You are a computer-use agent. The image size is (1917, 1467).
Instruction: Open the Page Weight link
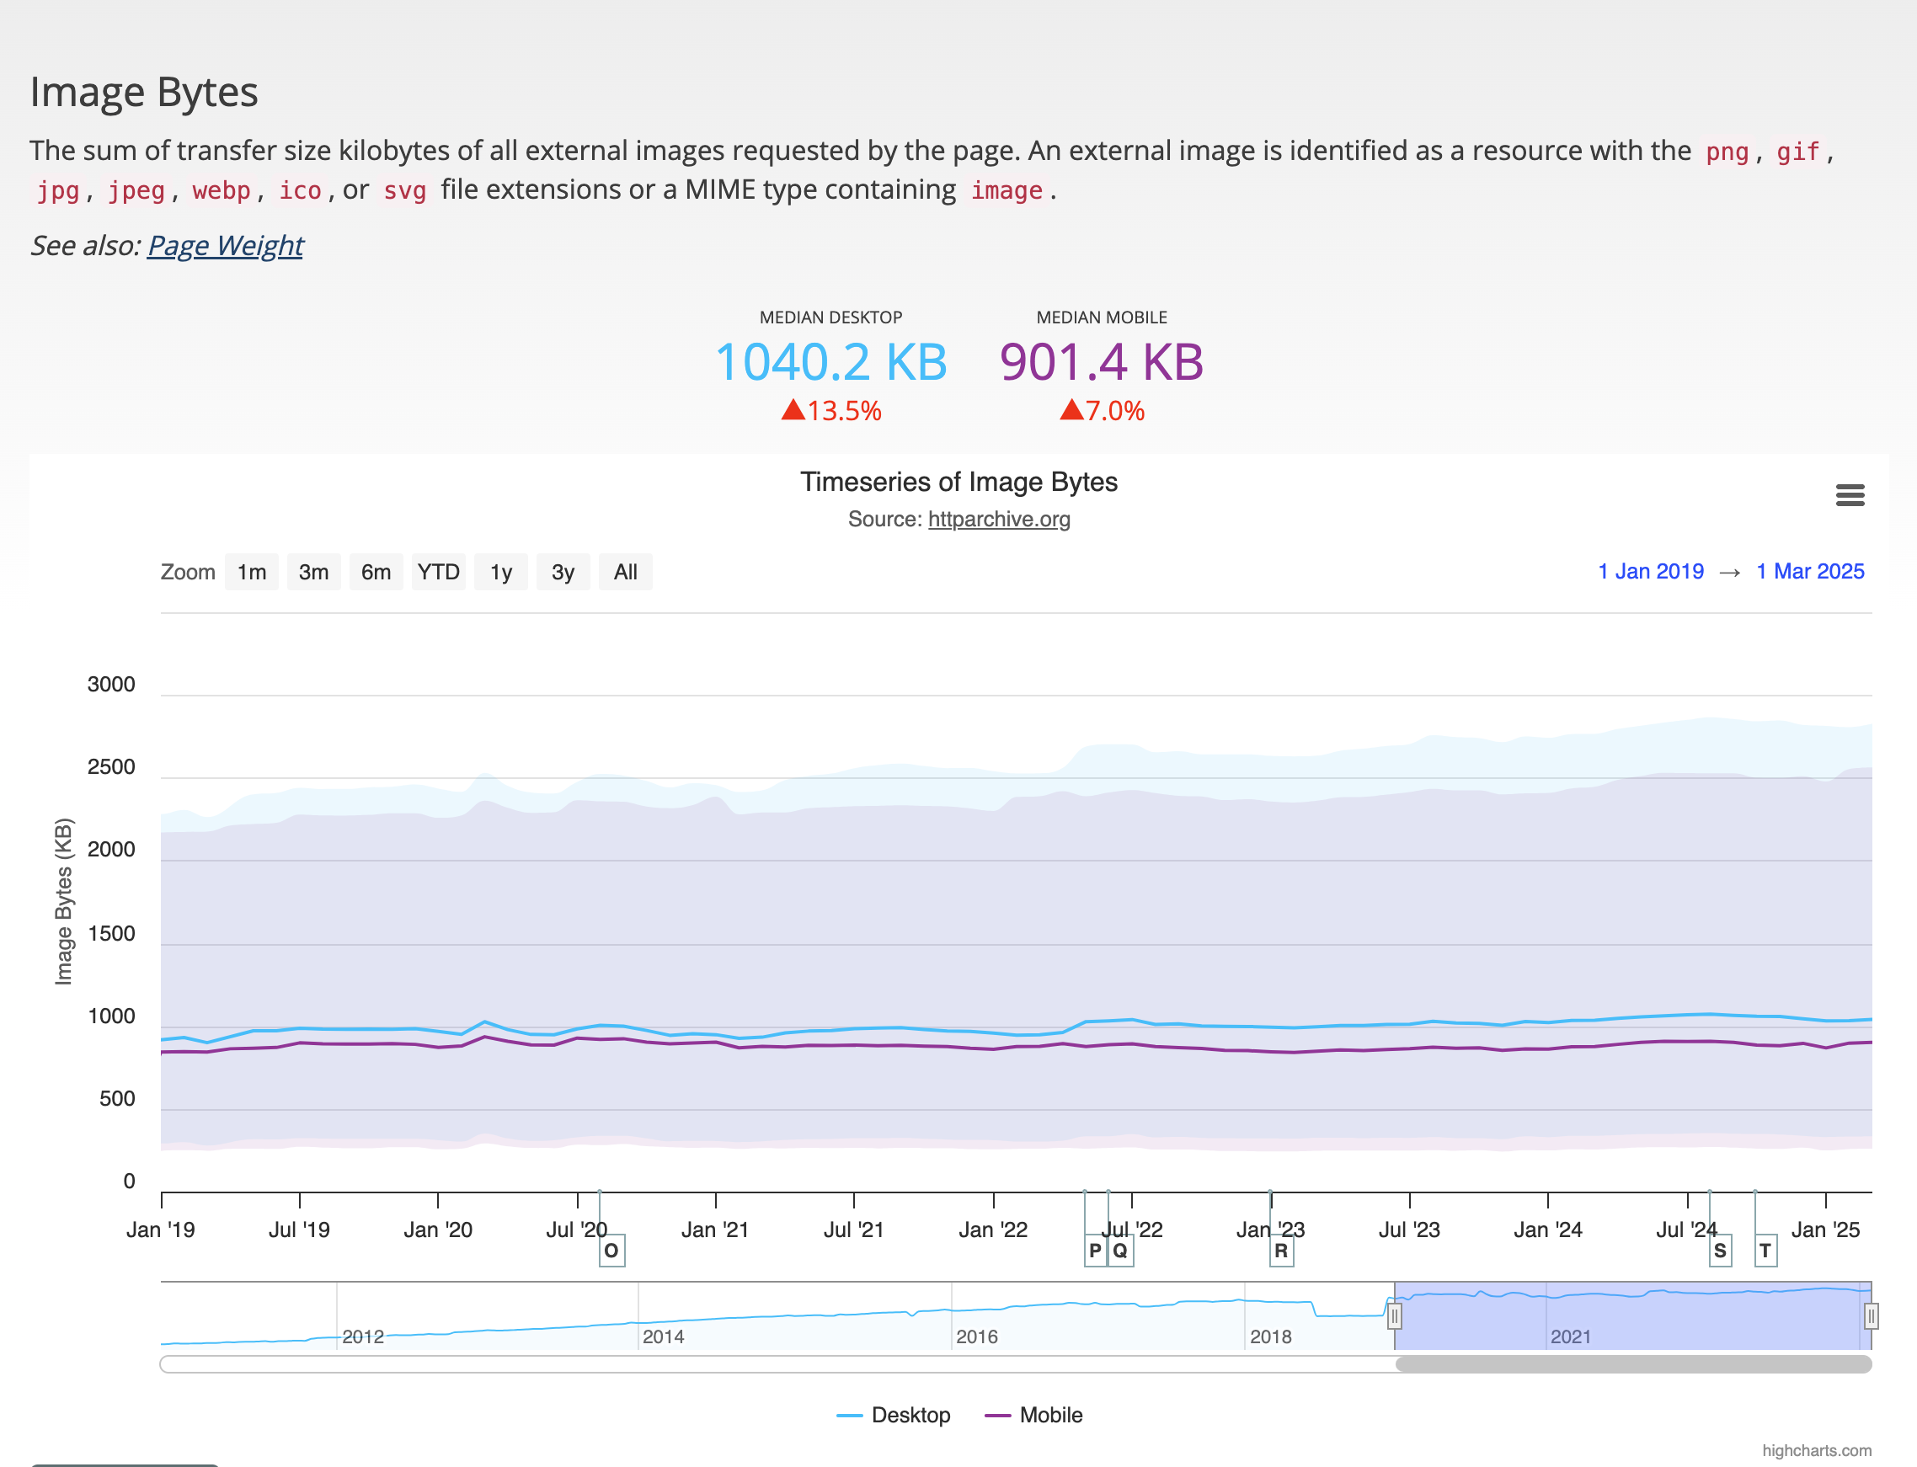[x=224, y=245]
